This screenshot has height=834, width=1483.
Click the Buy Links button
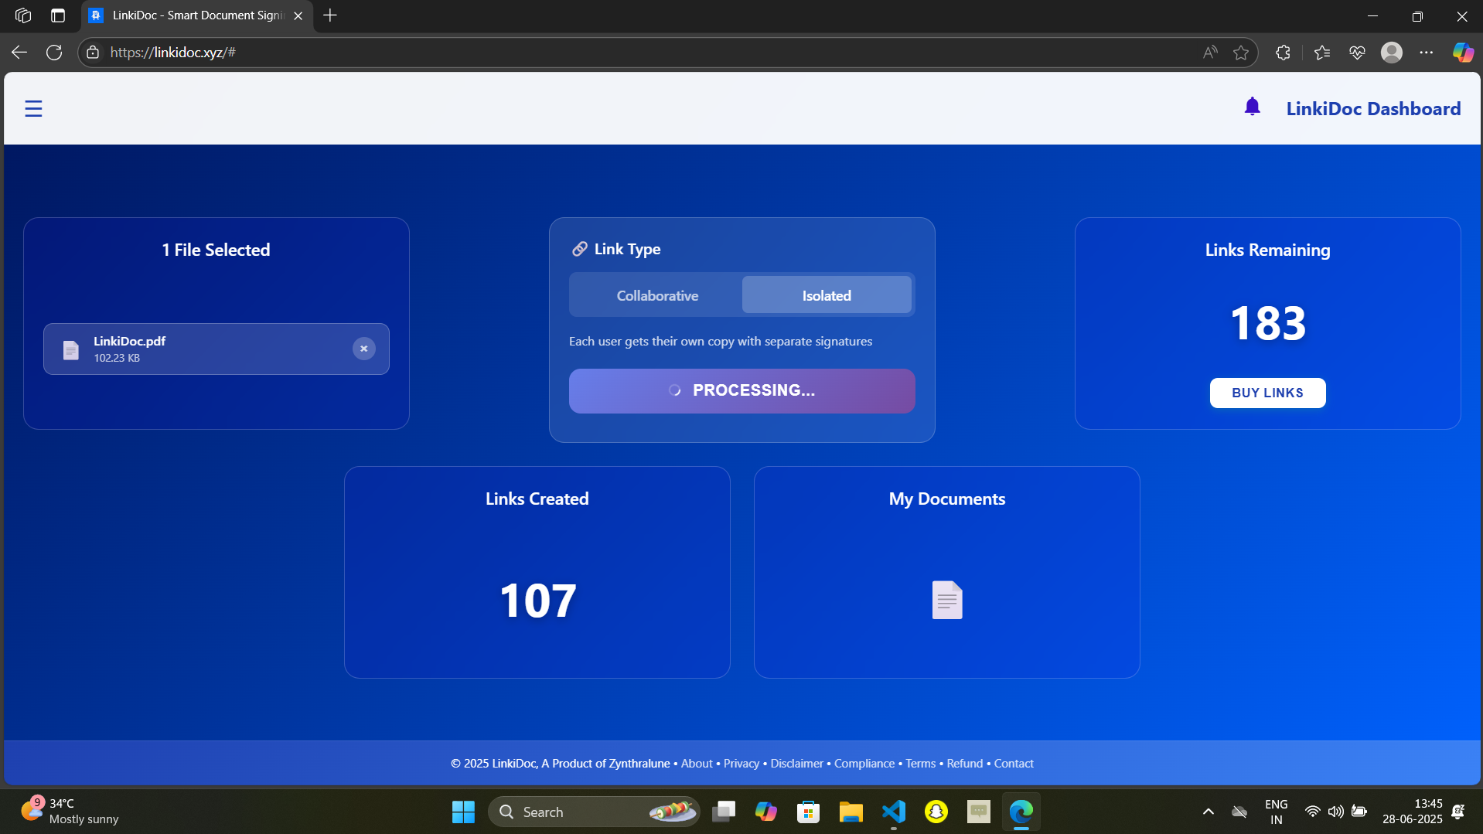[x=1267, y=393]
